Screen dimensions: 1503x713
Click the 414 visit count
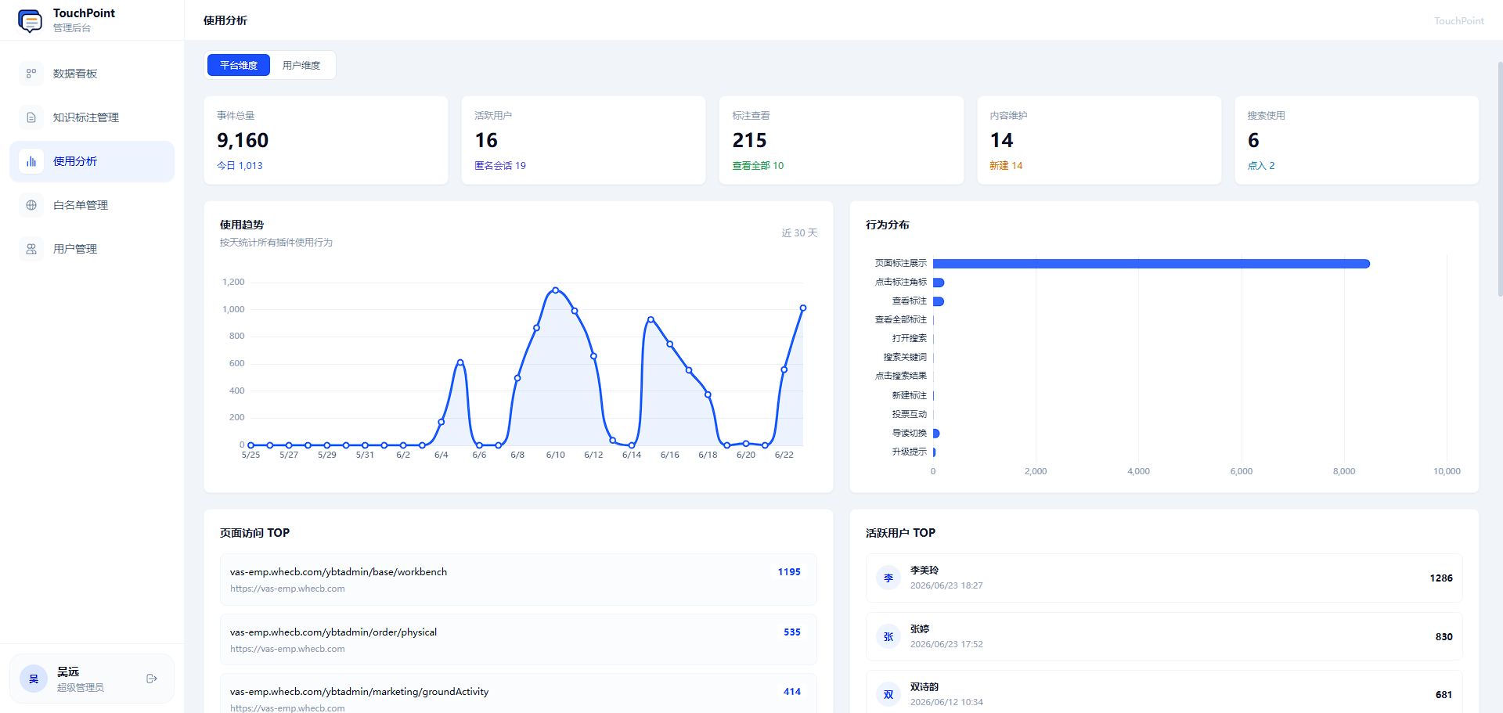(792, 692)
